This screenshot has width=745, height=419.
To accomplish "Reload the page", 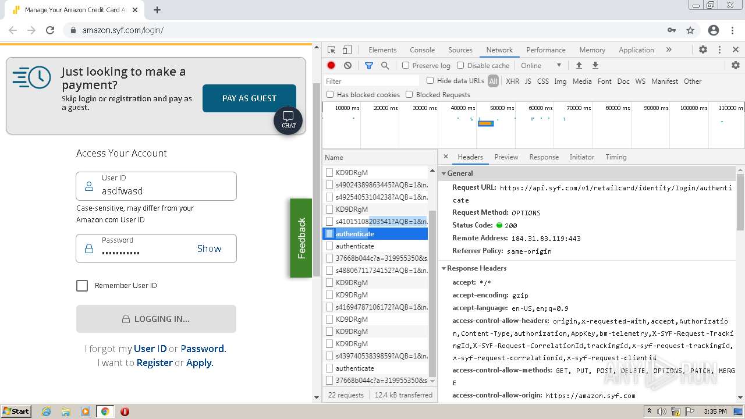I will [50, 30].
